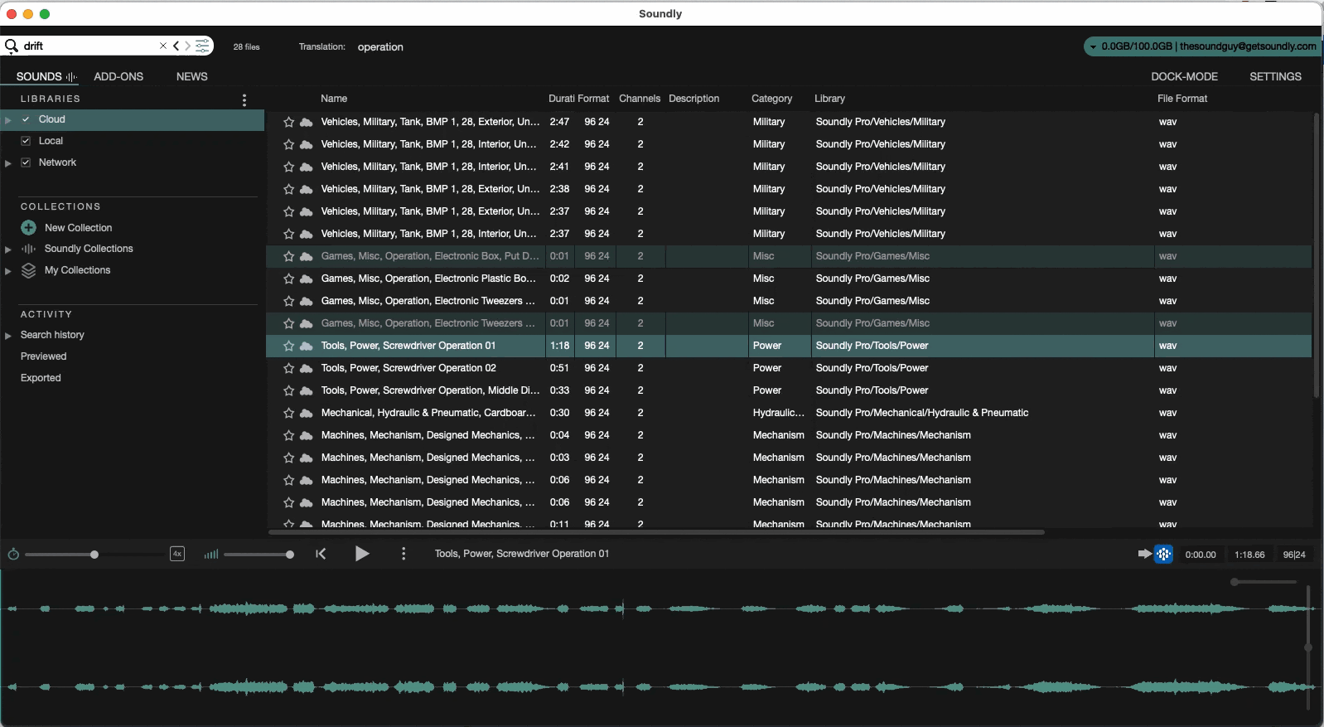Toggle the Local library checkbox
1324x727 pixels.
[x=26, y=141]
